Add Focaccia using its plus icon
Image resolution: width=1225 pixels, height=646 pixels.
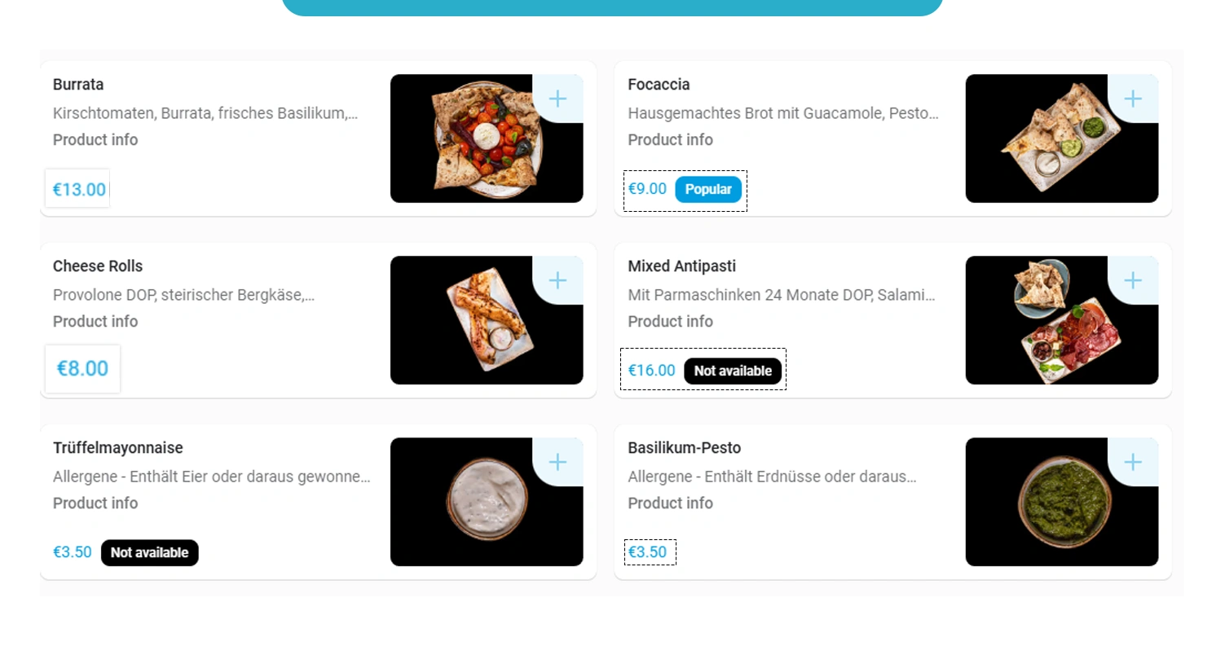[1133, 99]
